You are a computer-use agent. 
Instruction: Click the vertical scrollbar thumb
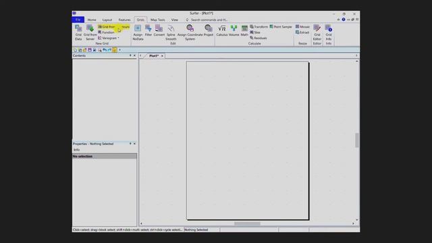coord(357,140)
